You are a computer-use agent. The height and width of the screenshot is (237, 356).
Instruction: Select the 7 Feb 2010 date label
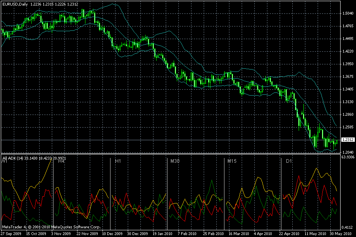187,233
